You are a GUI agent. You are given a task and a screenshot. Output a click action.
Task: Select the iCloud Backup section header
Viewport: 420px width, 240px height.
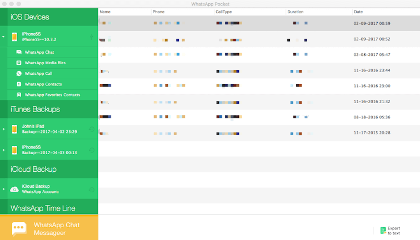tap(49, 169)
